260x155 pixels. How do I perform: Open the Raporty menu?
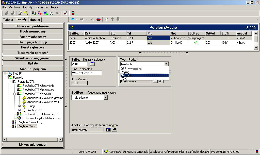[27, 7]
